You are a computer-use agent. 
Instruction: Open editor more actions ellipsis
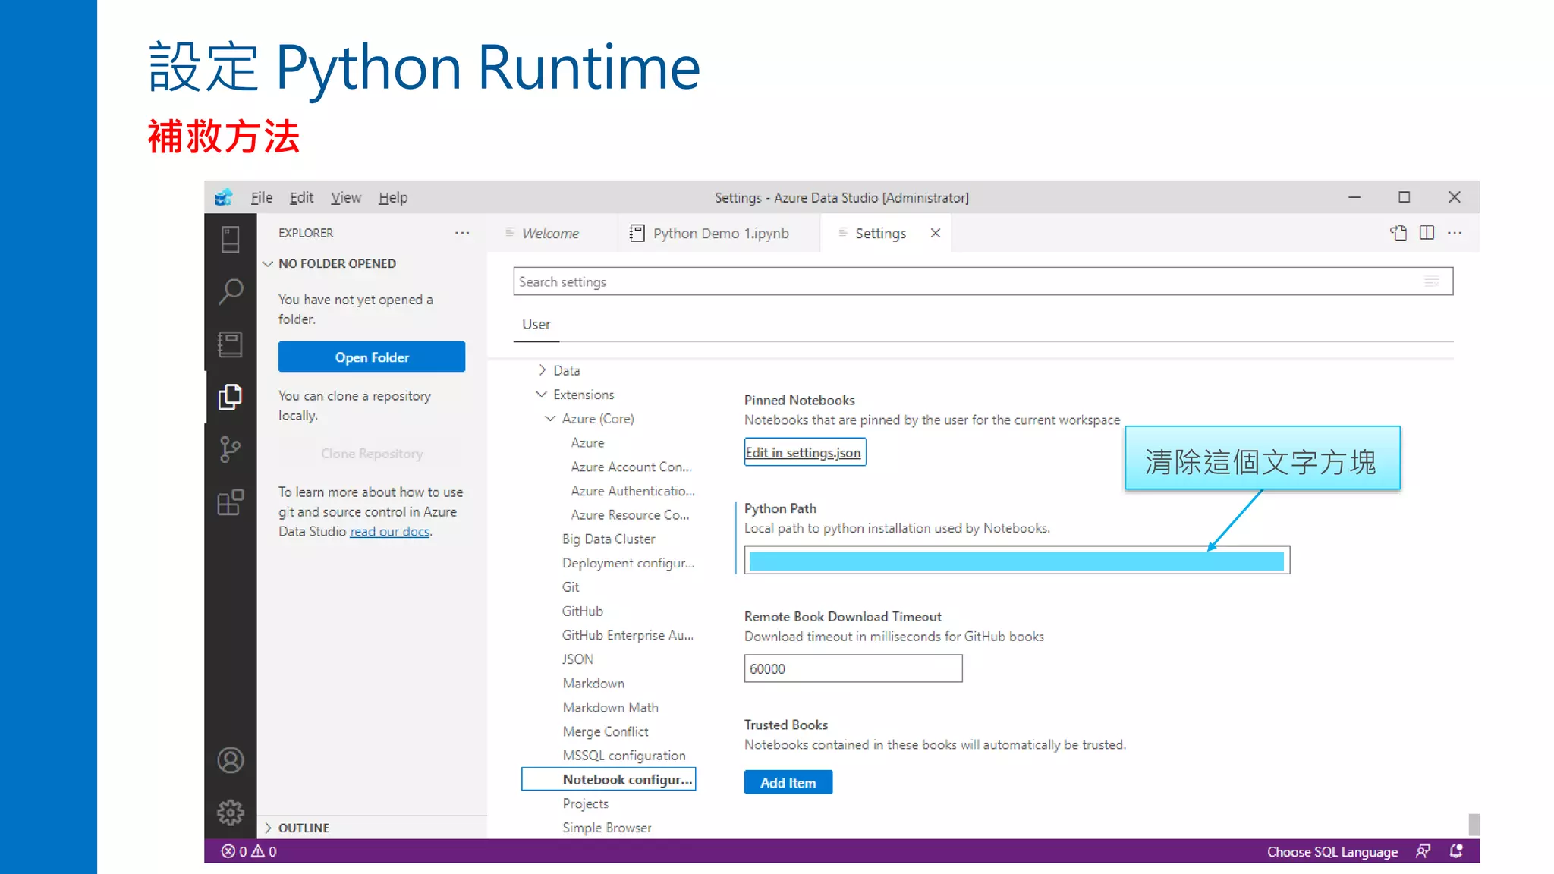[x=1455, y=233]
